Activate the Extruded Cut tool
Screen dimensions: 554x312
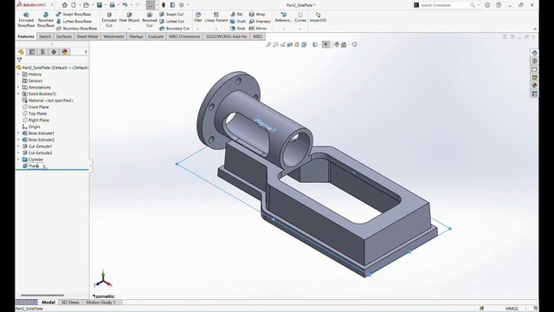109,20
